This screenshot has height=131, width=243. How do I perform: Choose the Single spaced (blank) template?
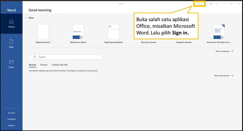113,34
